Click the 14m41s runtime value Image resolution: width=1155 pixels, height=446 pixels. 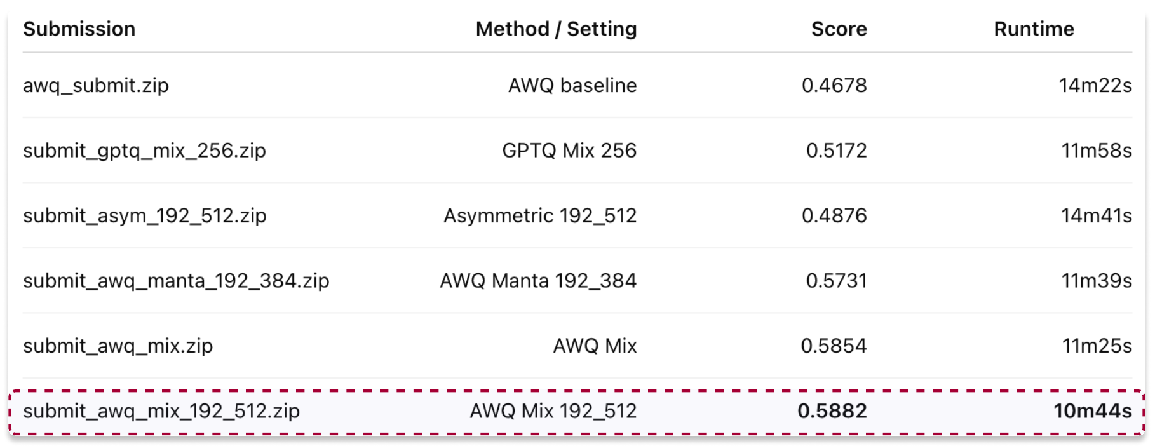click(1097, 216)
